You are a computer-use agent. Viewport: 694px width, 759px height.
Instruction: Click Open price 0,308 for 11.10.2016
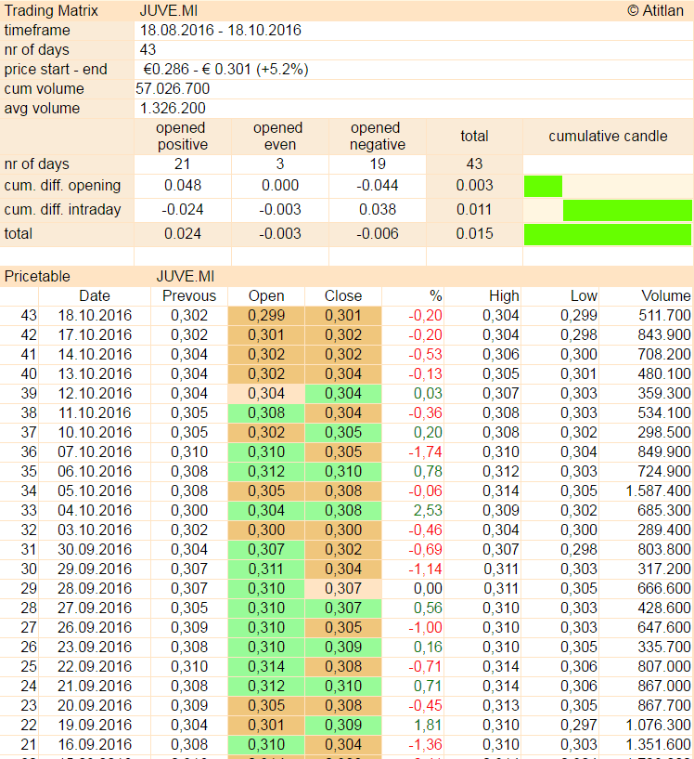coord(266,412)
